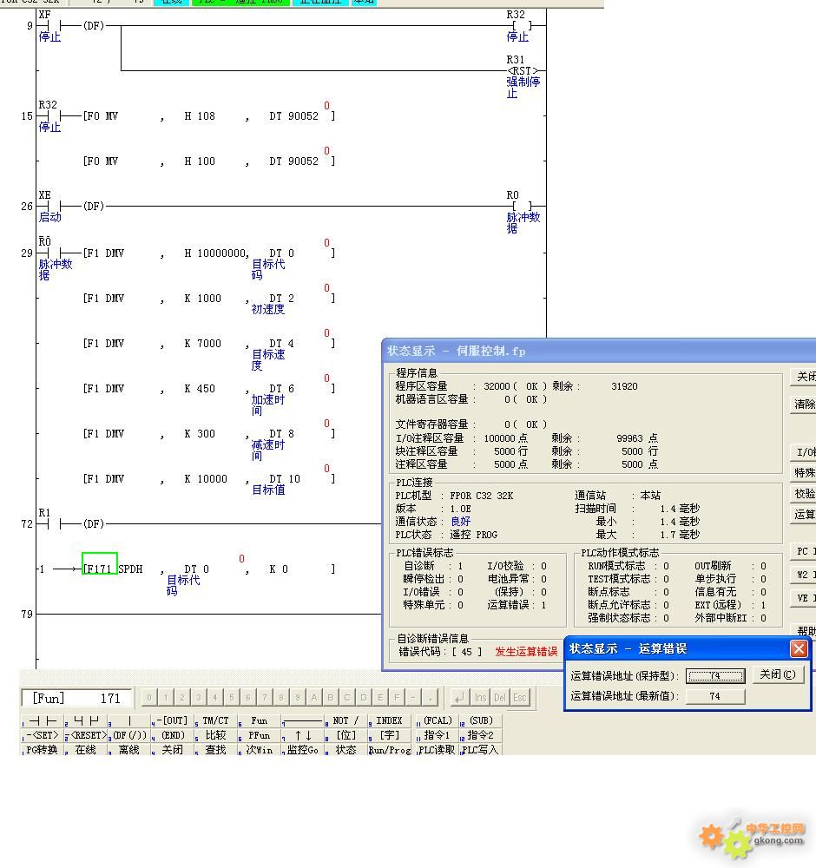Insert a <RESET> coil instruction

click(x=86, y=735)
